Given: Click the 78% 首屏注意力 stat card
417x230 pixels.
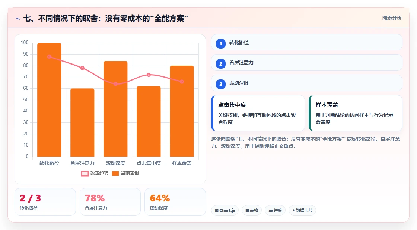Looking at the screenshot, I should pyautogui.click(x=110, y=202).
